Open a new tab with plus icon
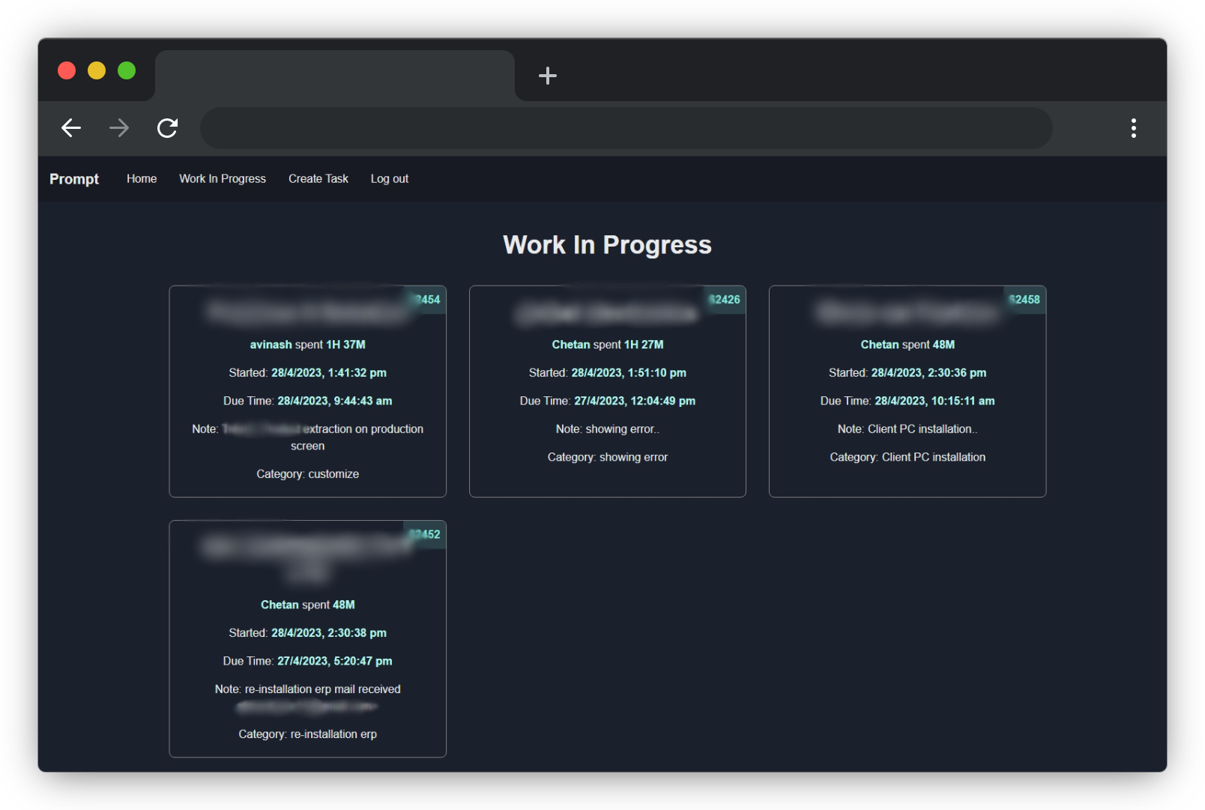Viewport: 1205px width, 810px height. 548,76
